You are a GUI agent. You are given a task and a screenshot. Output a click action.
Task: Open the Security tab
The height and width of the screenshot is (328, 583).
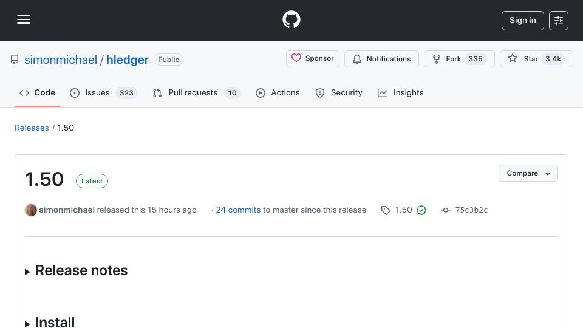pos(339,92)
